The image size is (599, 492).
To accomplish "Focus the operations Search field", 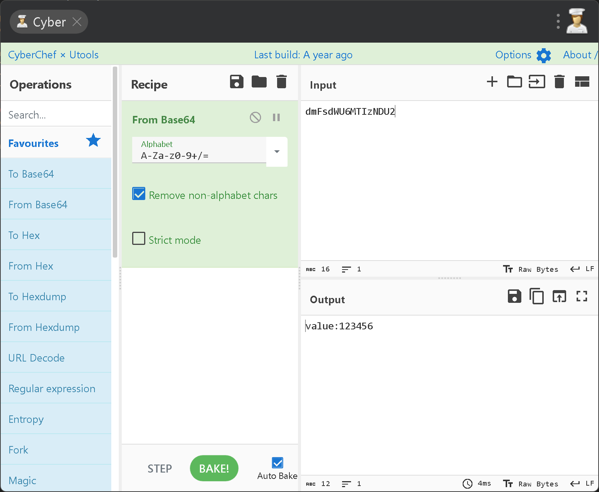I will point(56,115).
